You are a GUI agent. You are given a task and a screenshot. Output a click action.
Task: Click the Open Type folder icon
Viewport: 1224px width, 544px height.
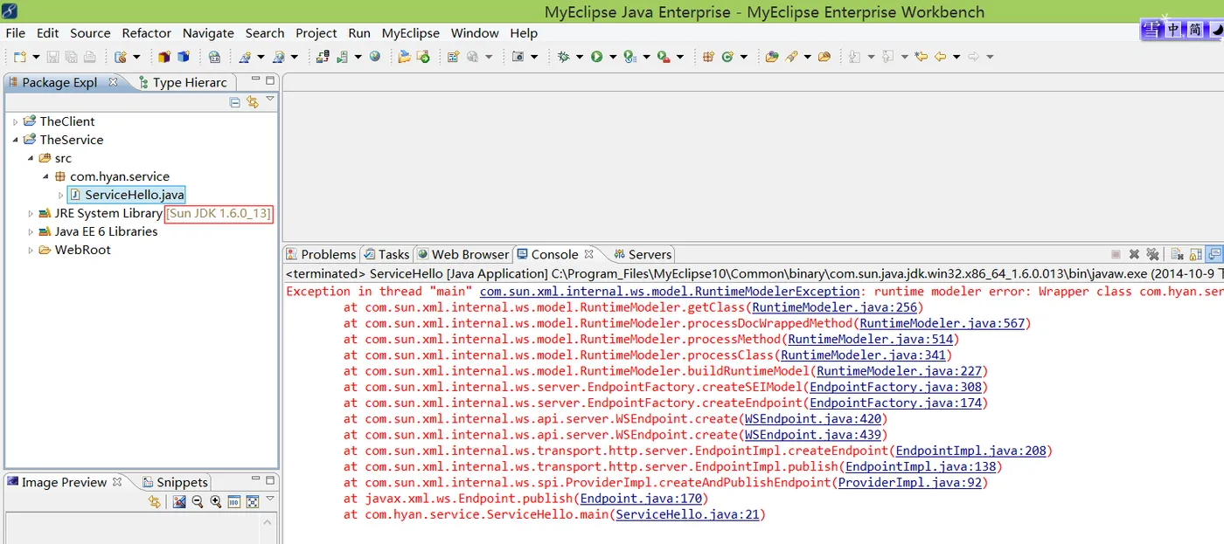pyautogui.click(x=772, y=57)
